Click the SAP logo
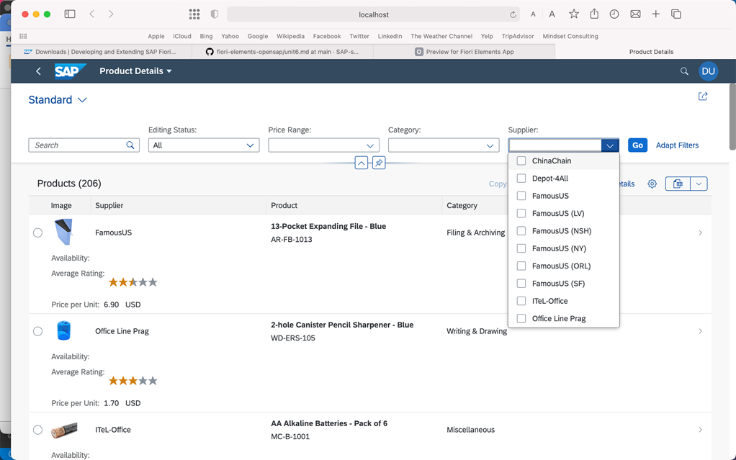Image resolution: width=736 pixels, height=460 pixels. point(71,71)
